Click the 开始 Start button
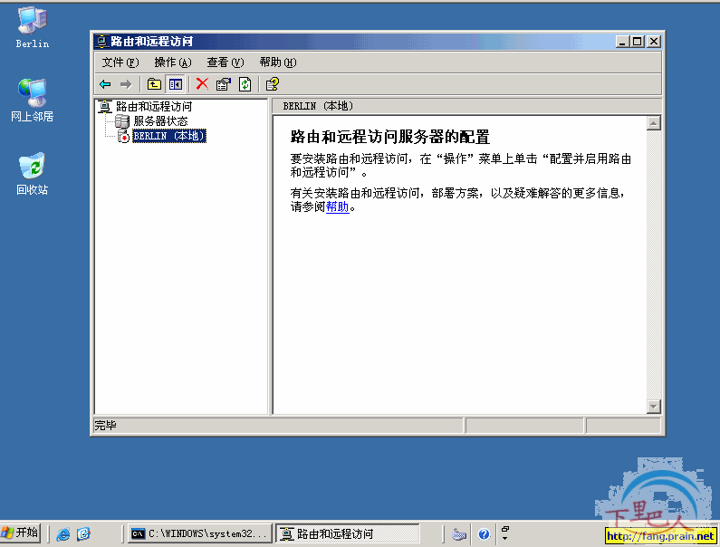 21,533
